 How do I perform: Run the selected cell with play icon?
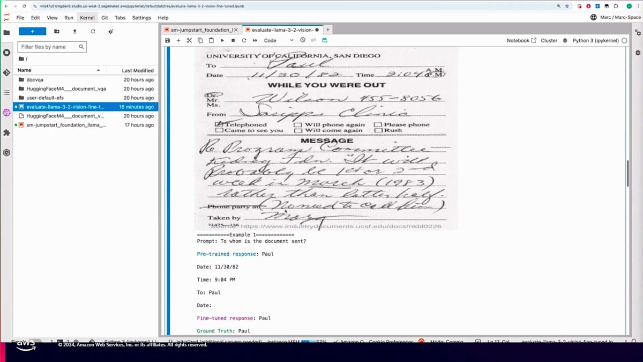tap(222, 40)
